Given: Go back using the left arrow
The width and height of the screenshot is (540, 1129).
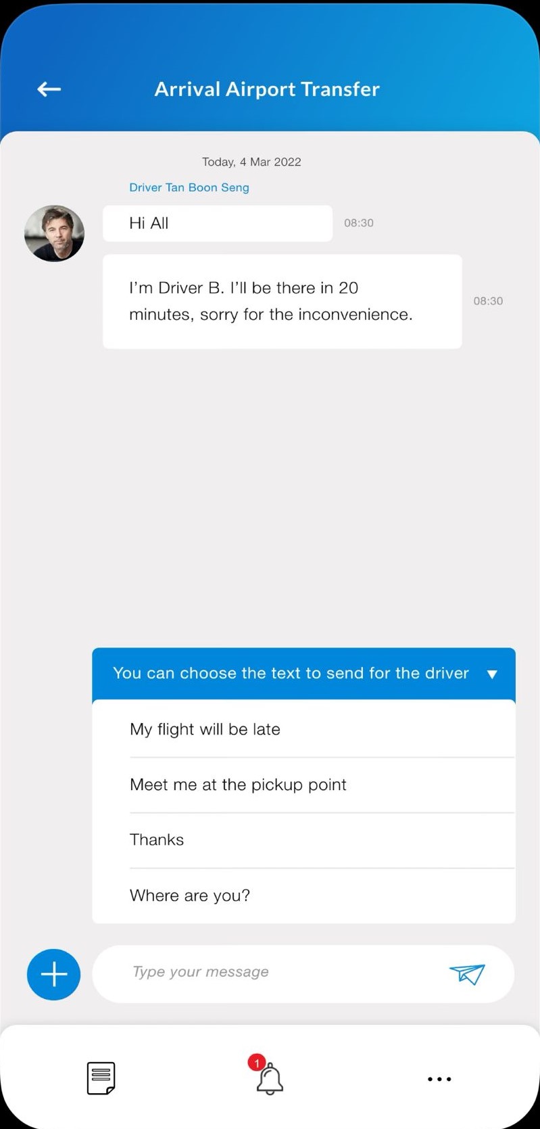Looking at the screenshot, I should 49,89.
